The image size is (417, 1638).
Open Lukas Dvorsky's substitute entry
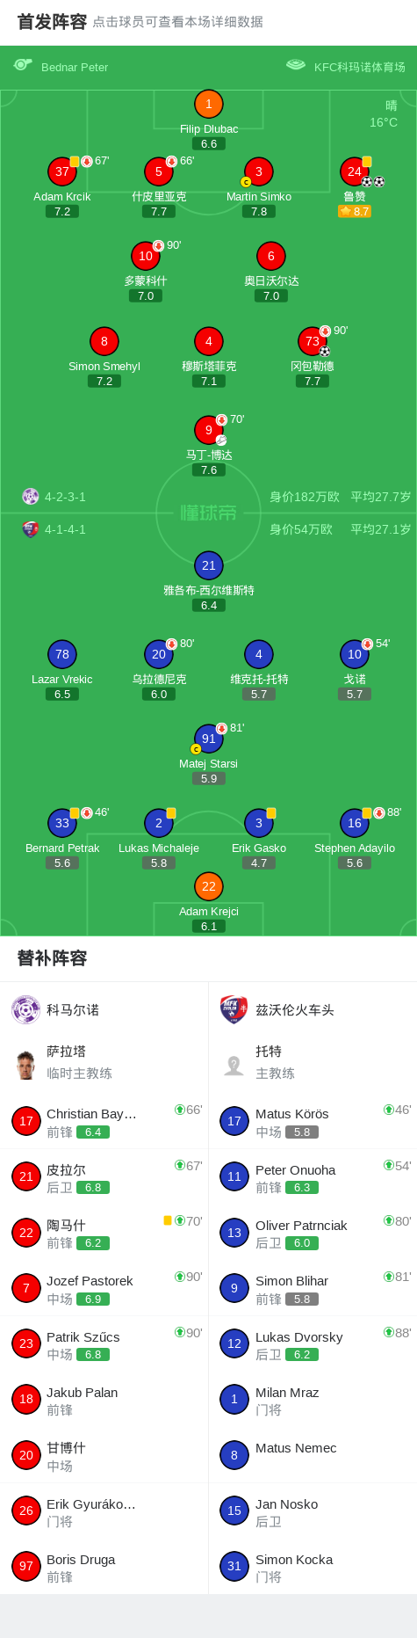click(313, 1344)
